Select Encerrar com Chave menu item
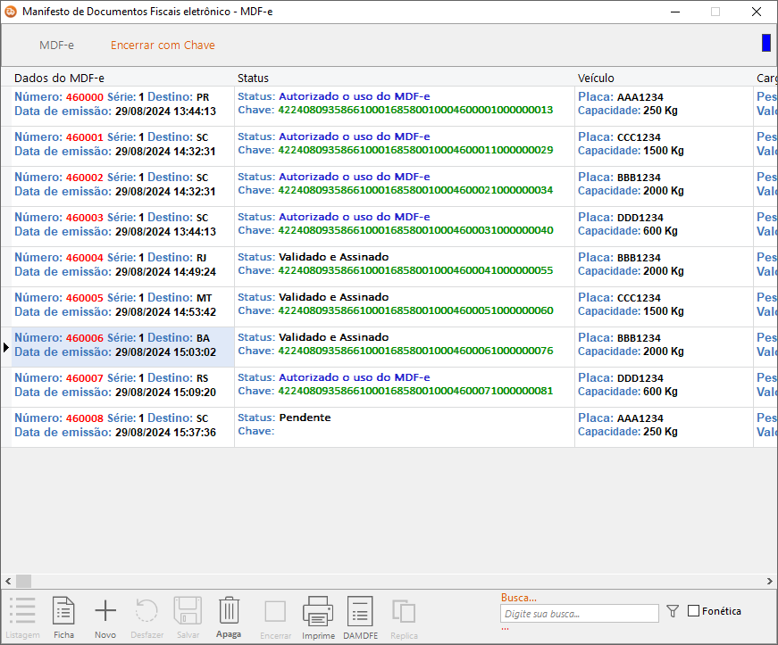This screenshot has width=778, height=645. pos(163,45)
